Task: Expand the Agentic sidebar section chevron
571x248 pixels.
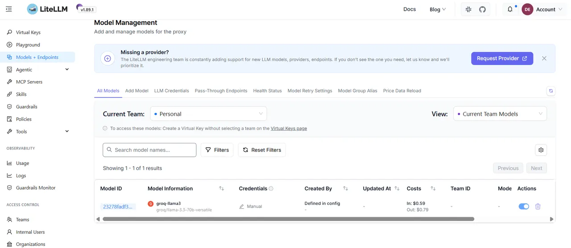Action: 67,69
